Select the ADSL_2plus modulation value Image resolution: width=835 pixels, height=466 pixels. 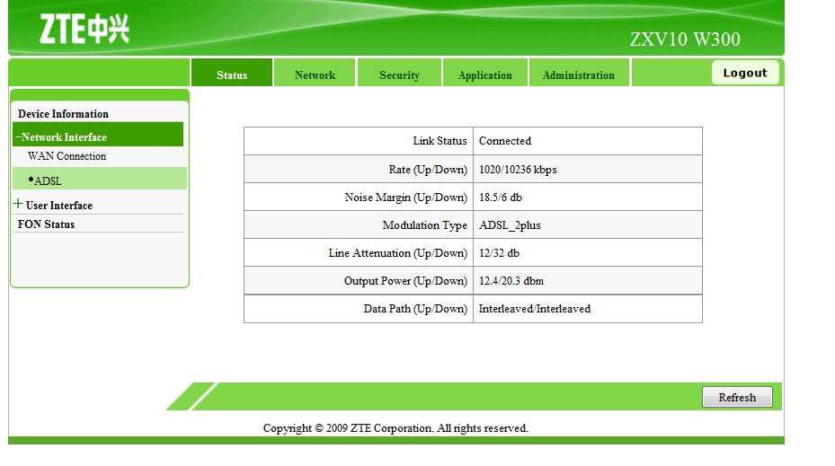tap(510, 225)
